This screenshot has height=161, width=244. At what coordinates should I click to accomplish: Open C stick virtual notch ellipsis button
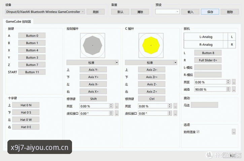pos(175,113)
